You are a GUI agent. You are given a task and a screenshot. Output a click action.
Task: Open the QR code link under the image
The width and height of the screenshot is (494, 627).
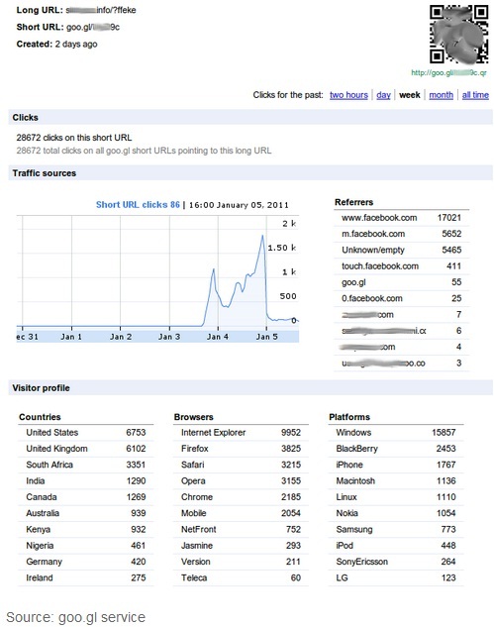(448, 72)
